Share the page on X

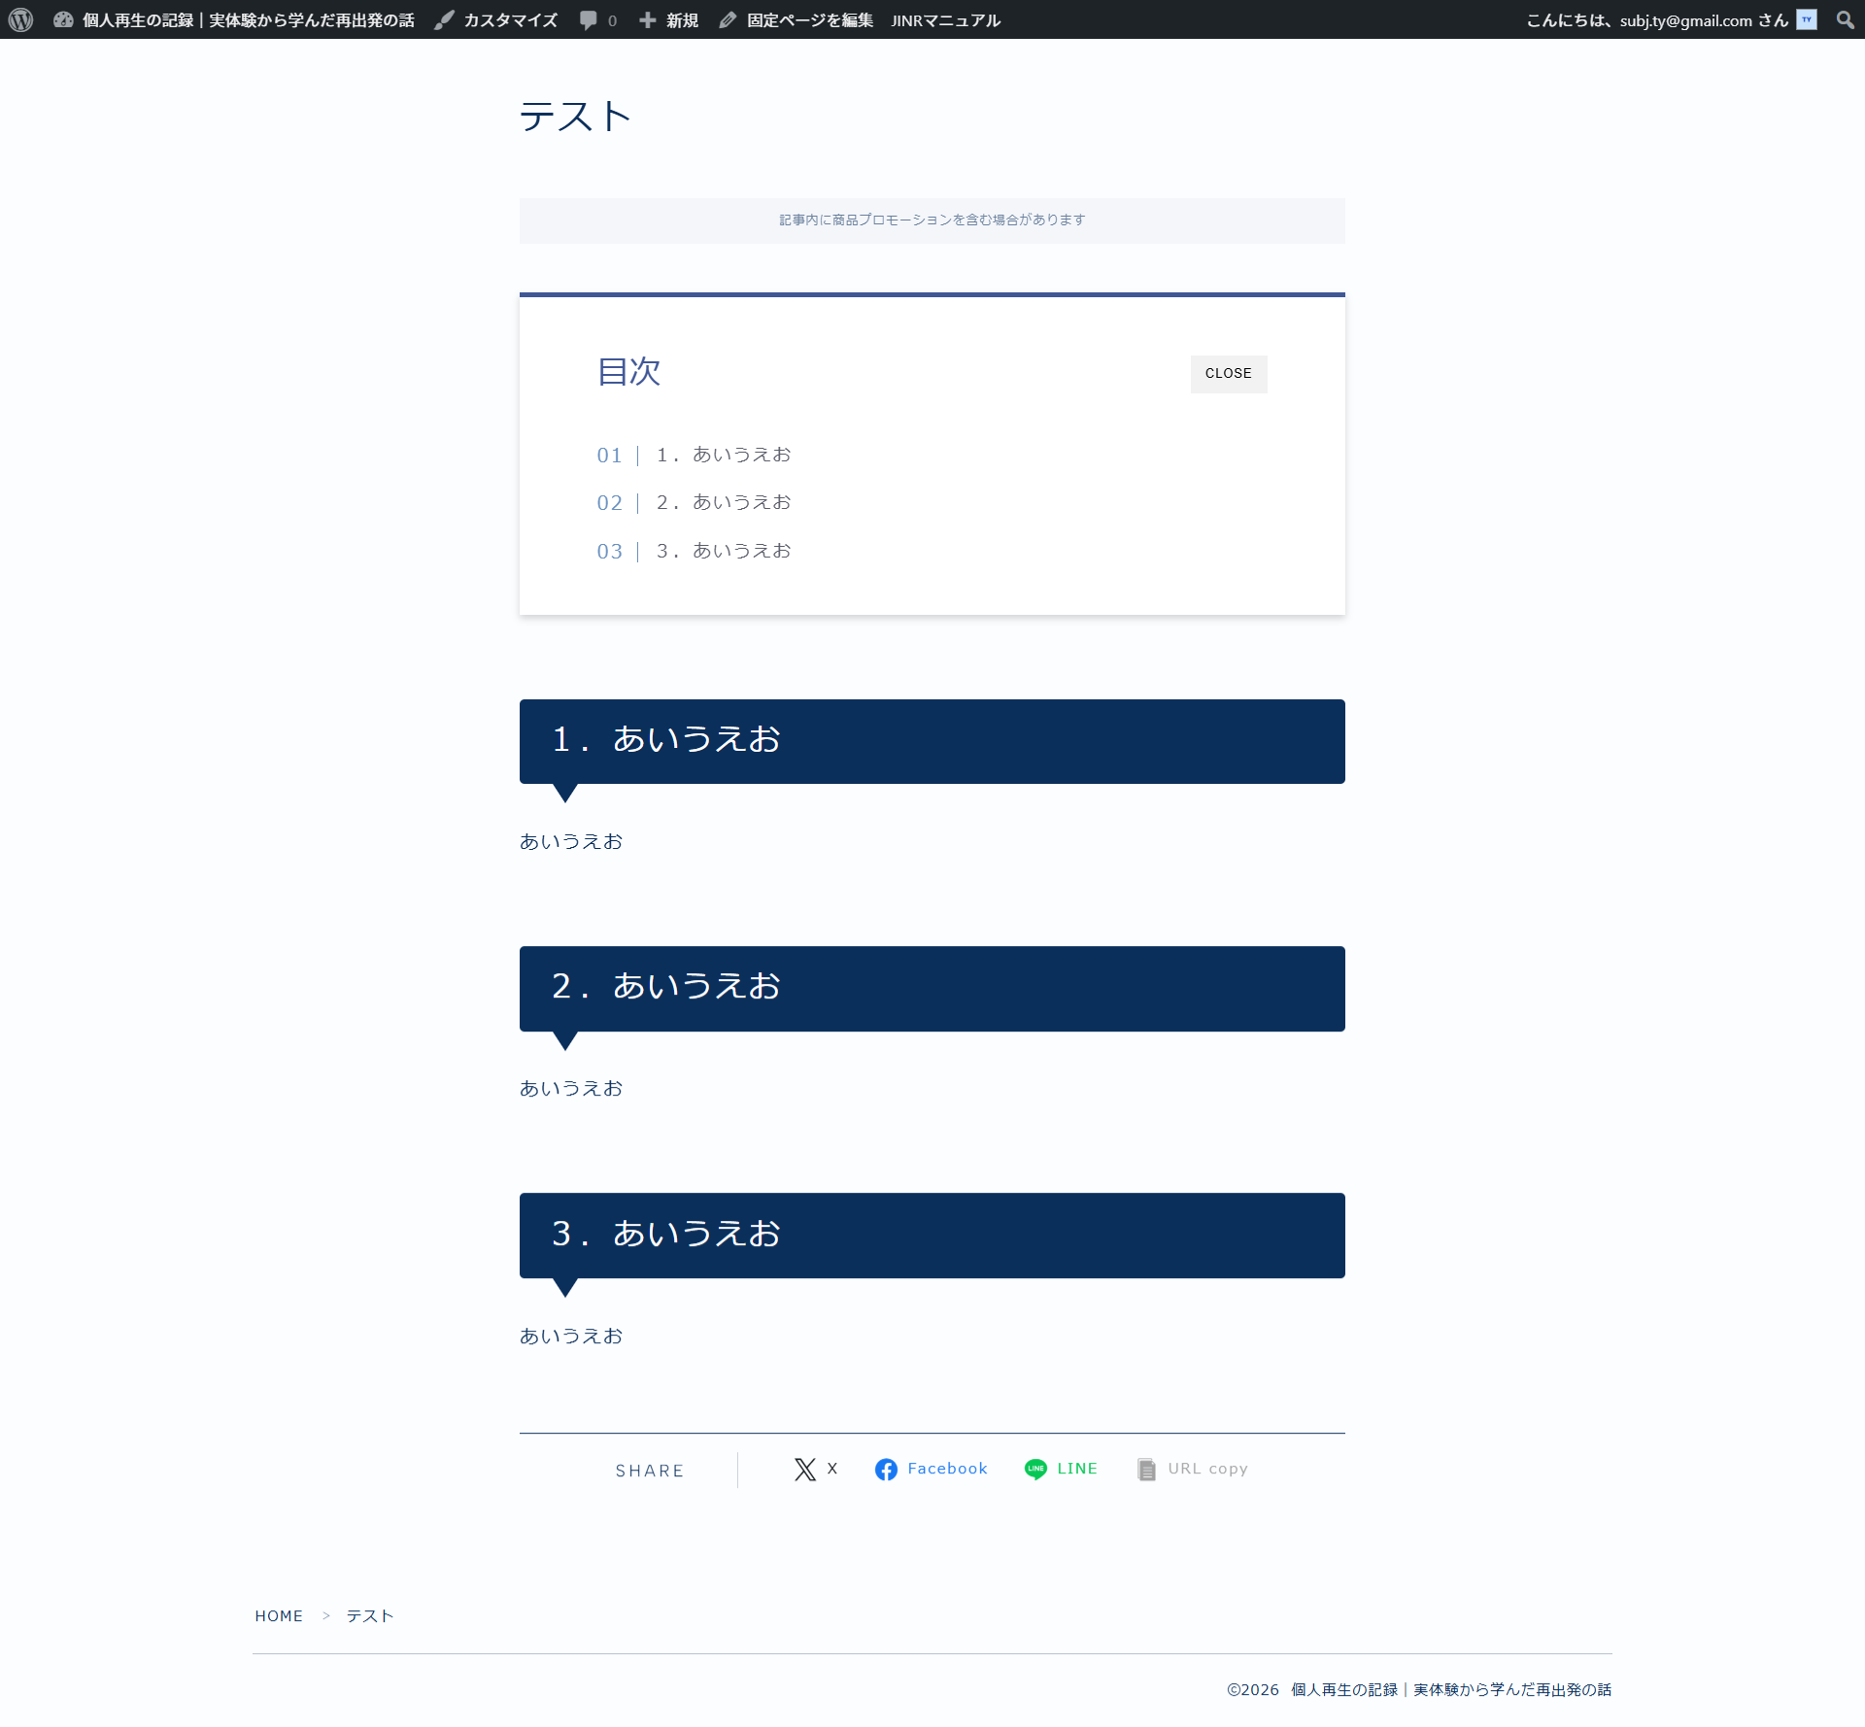pyautogui.click(x=815, y=1469)
